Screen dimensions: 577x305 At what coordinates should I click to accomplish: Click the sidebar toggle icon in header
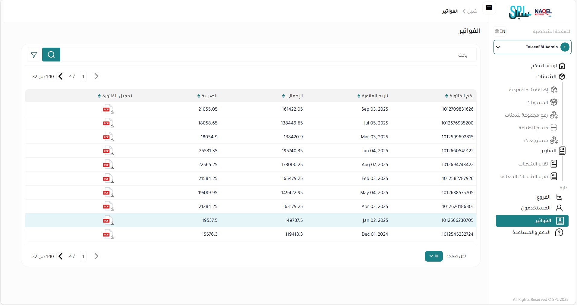(x=489, y=8)
